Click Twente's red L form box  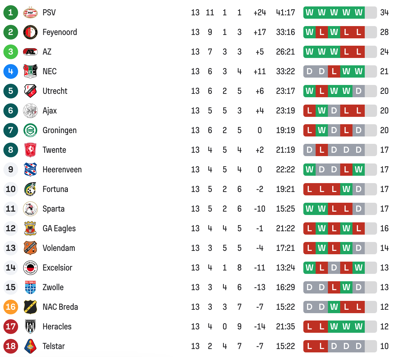pos(322,150)
